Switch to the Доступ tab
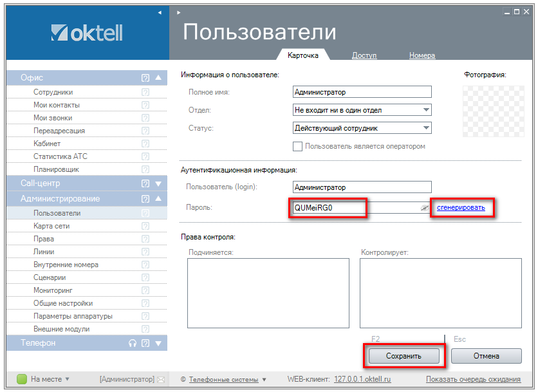 [364, 55]
